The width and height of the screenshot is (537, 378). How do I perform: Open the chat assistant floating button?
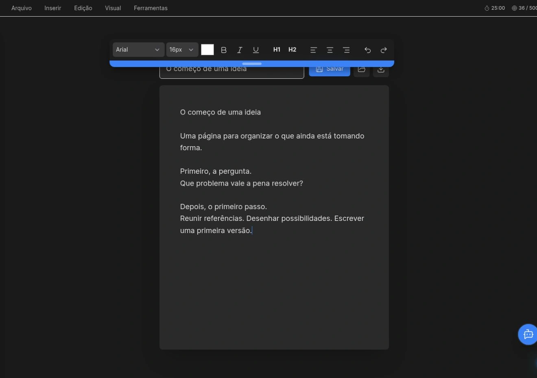(528, 334)
